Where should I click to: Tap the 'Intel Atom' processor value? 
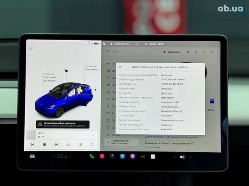coord(167,98)
